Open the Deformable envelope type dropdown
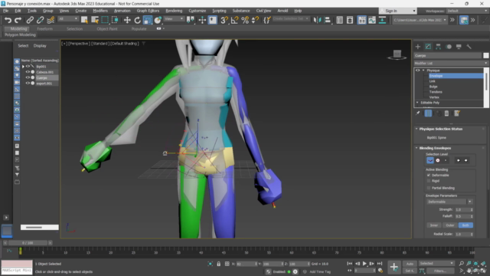 (449, 202)
